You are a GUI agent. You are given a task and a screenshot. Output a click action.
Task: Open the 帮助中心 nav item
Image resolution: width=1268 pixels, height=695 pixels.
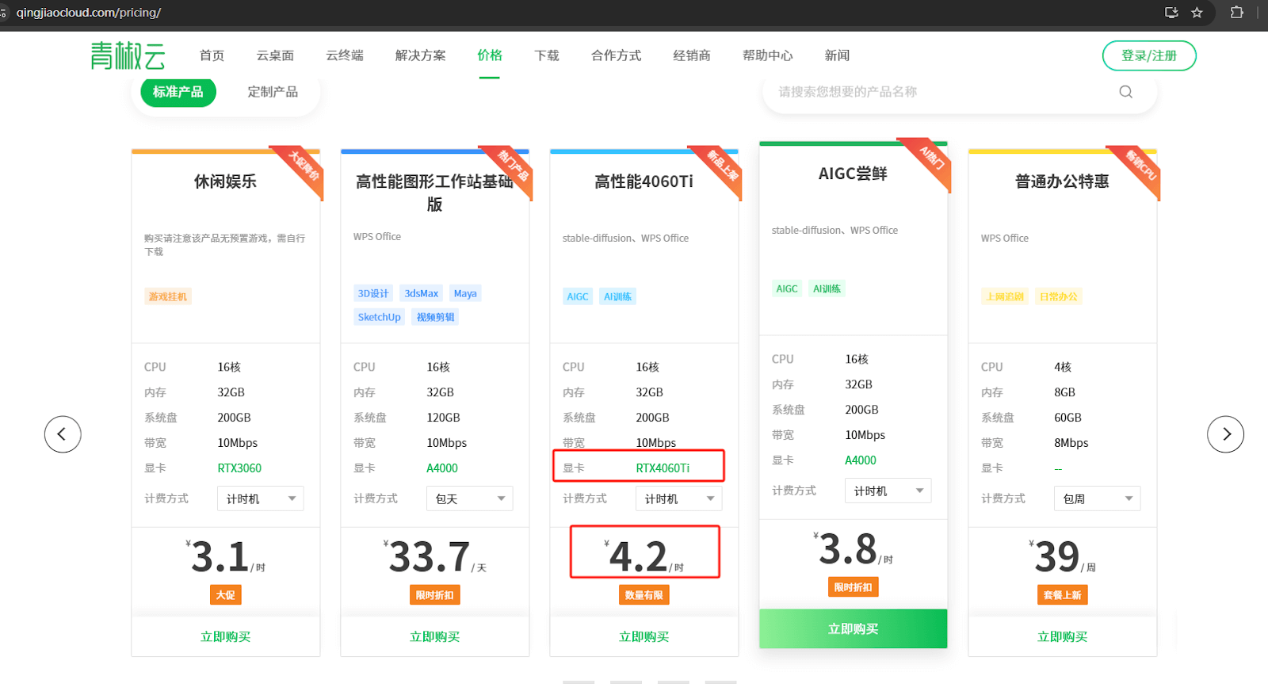[768, 55]
